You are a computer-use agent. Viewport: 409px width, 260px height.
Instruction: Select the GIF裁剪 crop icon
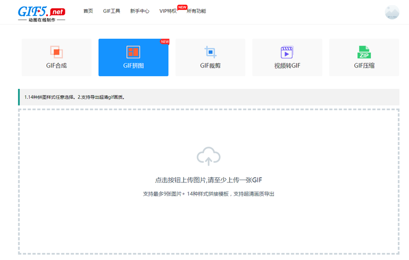coord(210,52)
